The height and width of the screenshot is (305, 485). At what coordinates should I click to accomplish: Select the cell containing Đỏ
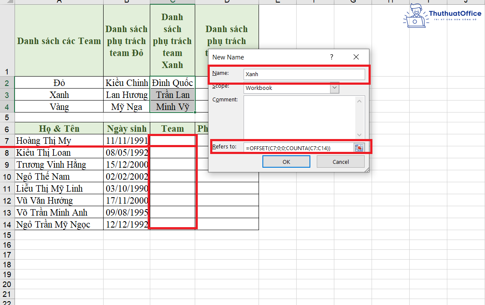pos(59,83)
